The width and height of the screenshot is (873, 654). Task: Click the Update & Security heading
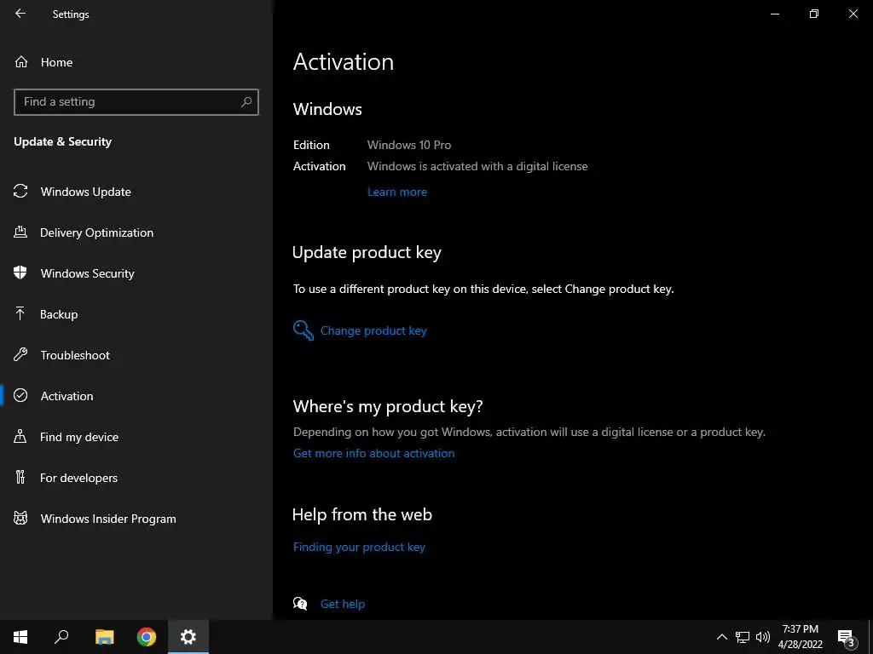[62, 142]
